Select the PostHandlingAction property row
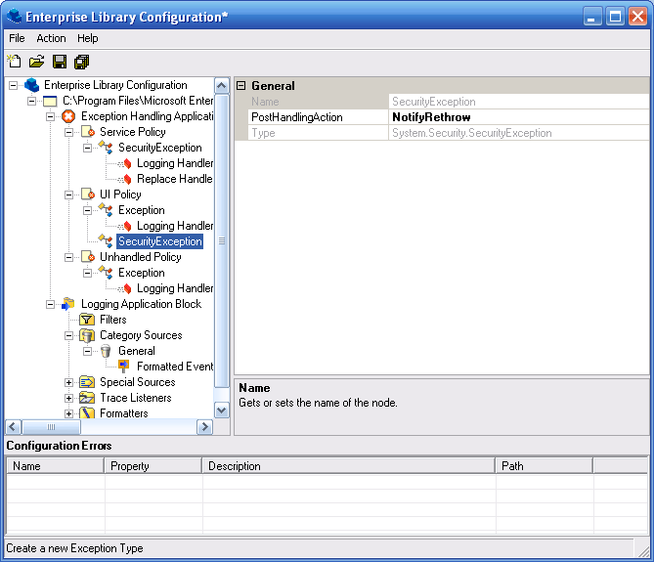Viewport: 654px width, 562px height. tap(449, 117)
